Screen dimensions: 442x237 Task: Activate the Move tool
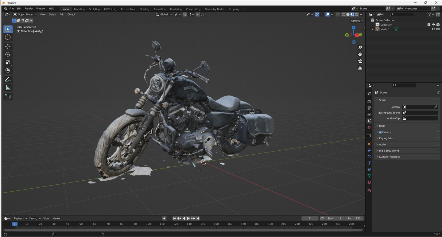pos(8,46)
